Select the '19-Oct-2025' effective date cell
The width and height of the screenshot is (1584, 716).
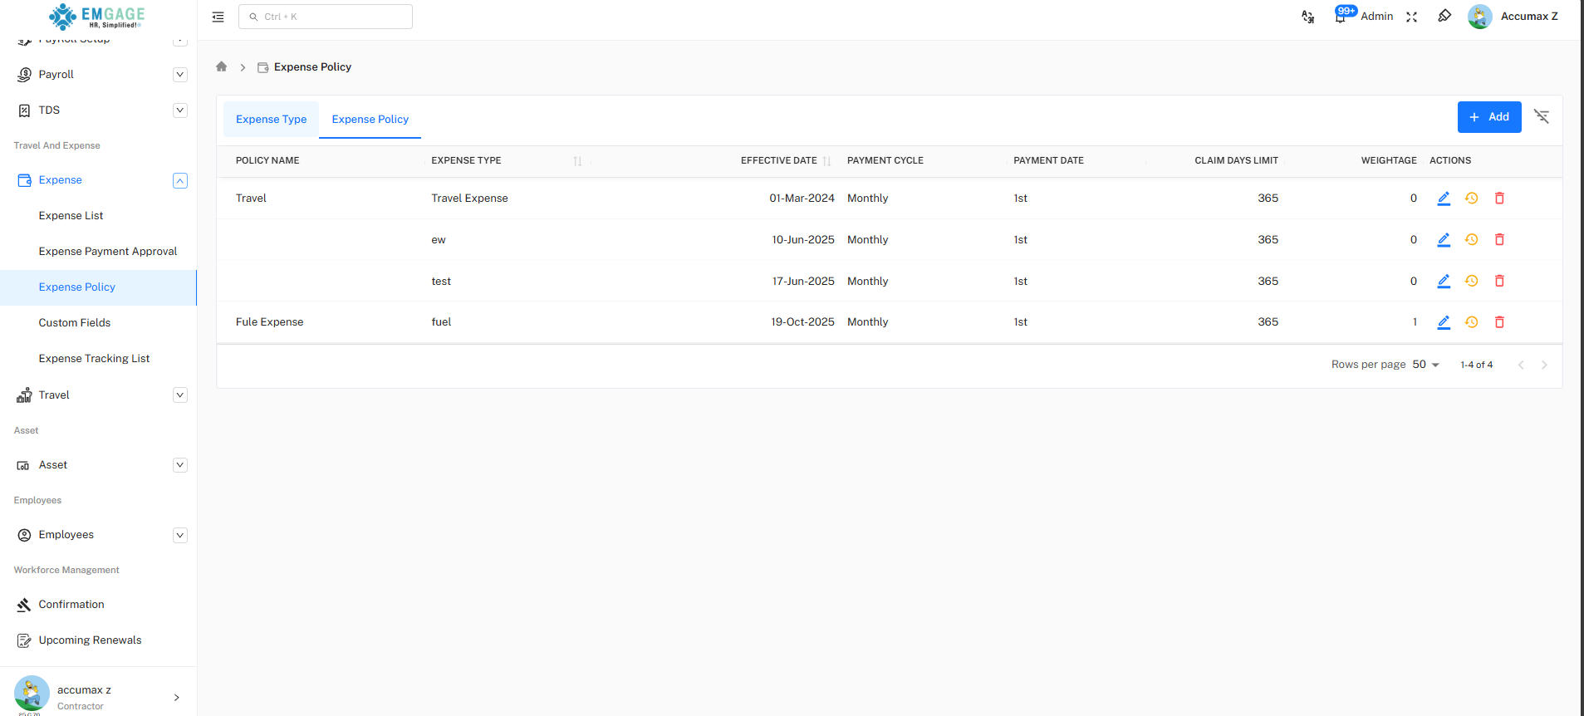point(802,322)
